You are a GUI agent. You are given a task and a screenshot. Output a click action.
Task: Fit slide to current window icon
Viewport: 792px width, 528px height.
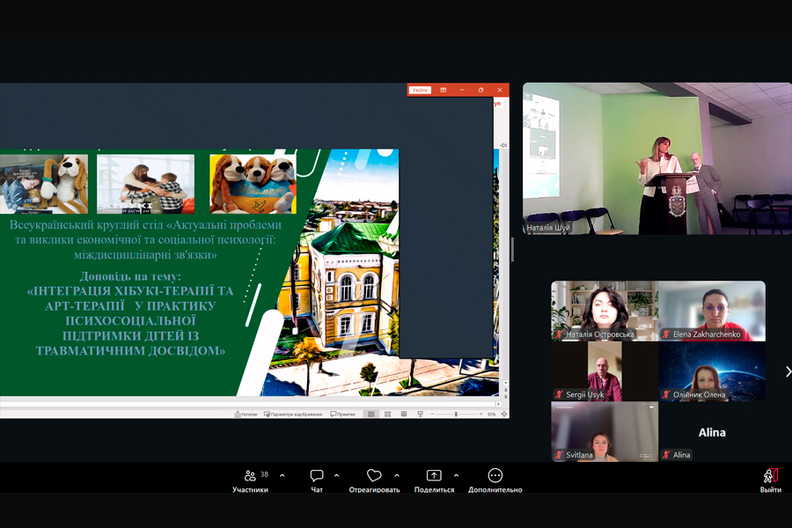(504, 414)
